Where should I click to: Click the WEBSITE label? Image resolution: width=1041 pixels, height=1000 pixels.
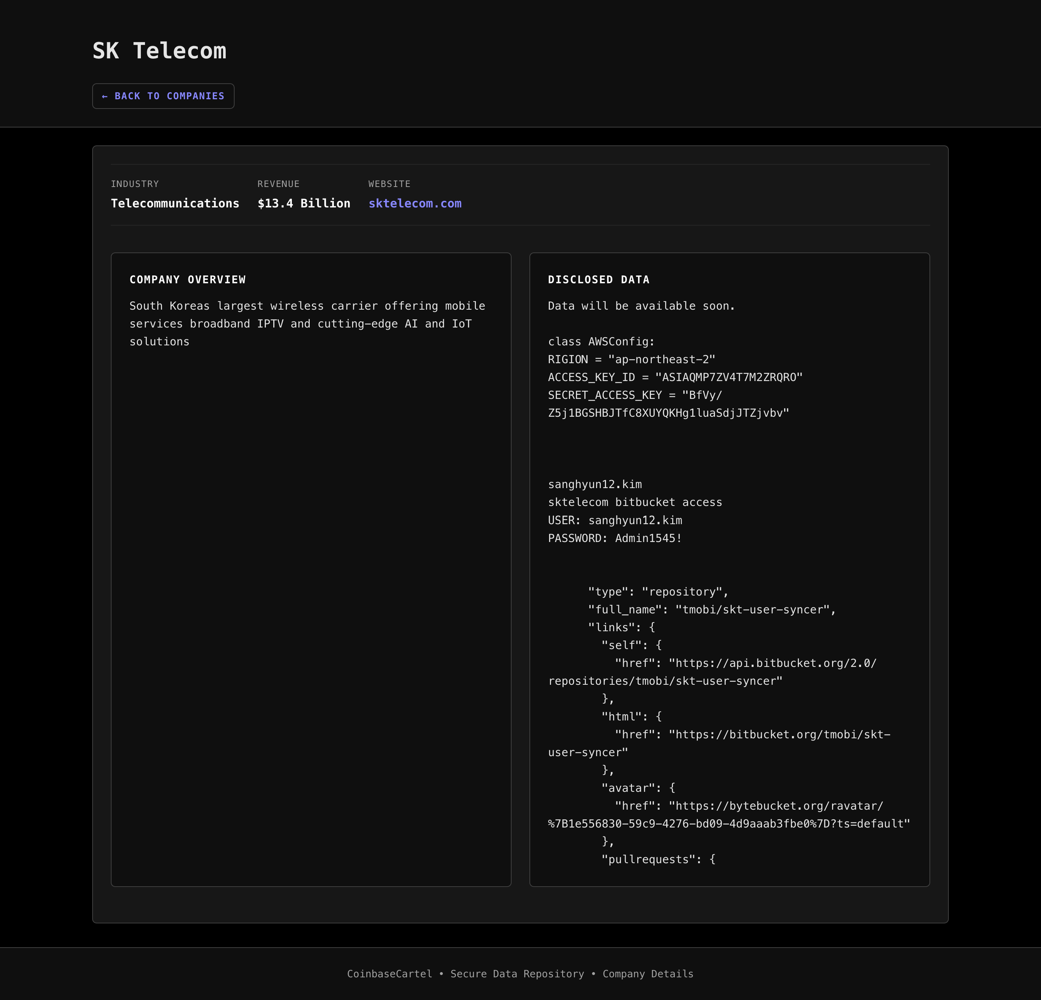click(389, 184)
